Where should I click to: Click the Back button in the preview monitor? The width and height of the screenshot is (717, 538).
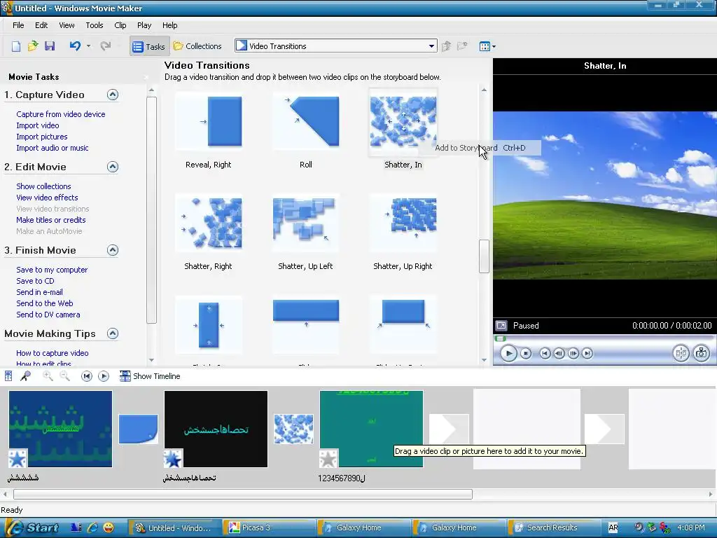click(x=545, y=353)
